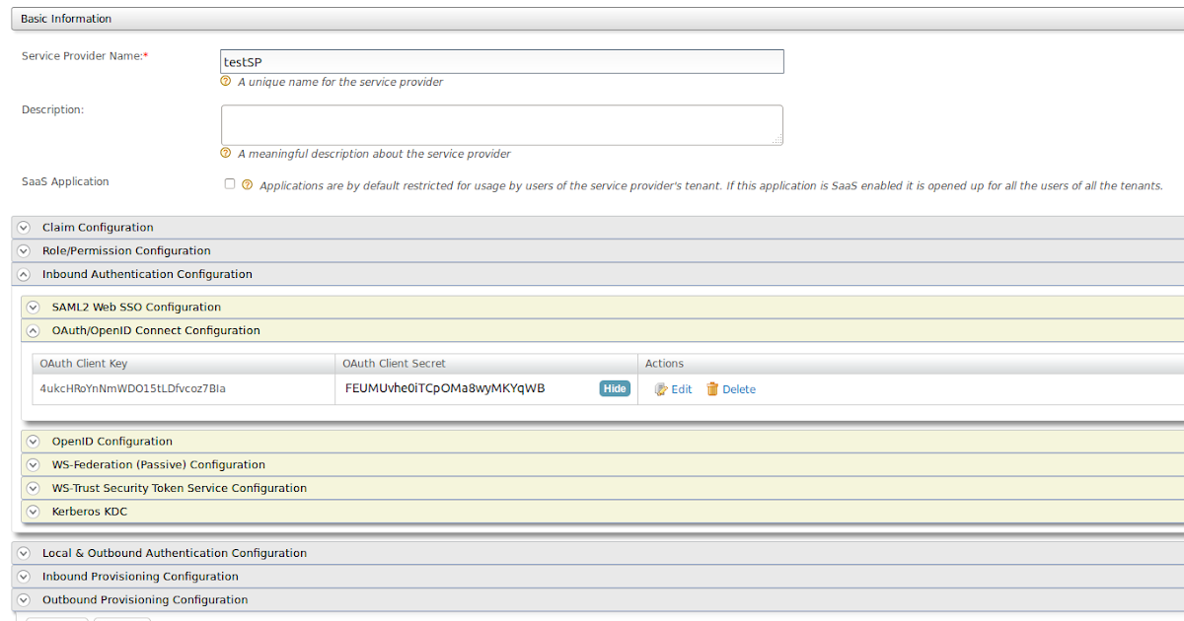
Task: Click the help icon next to SaaS Application
Action: click(247, 184)
